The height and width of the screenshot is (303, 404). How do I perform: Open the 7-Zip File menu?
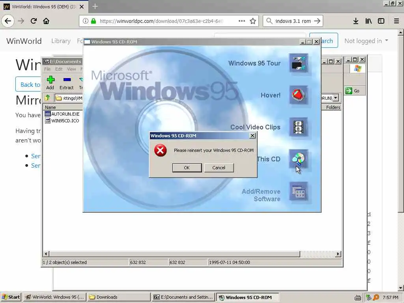coord(47,69)
